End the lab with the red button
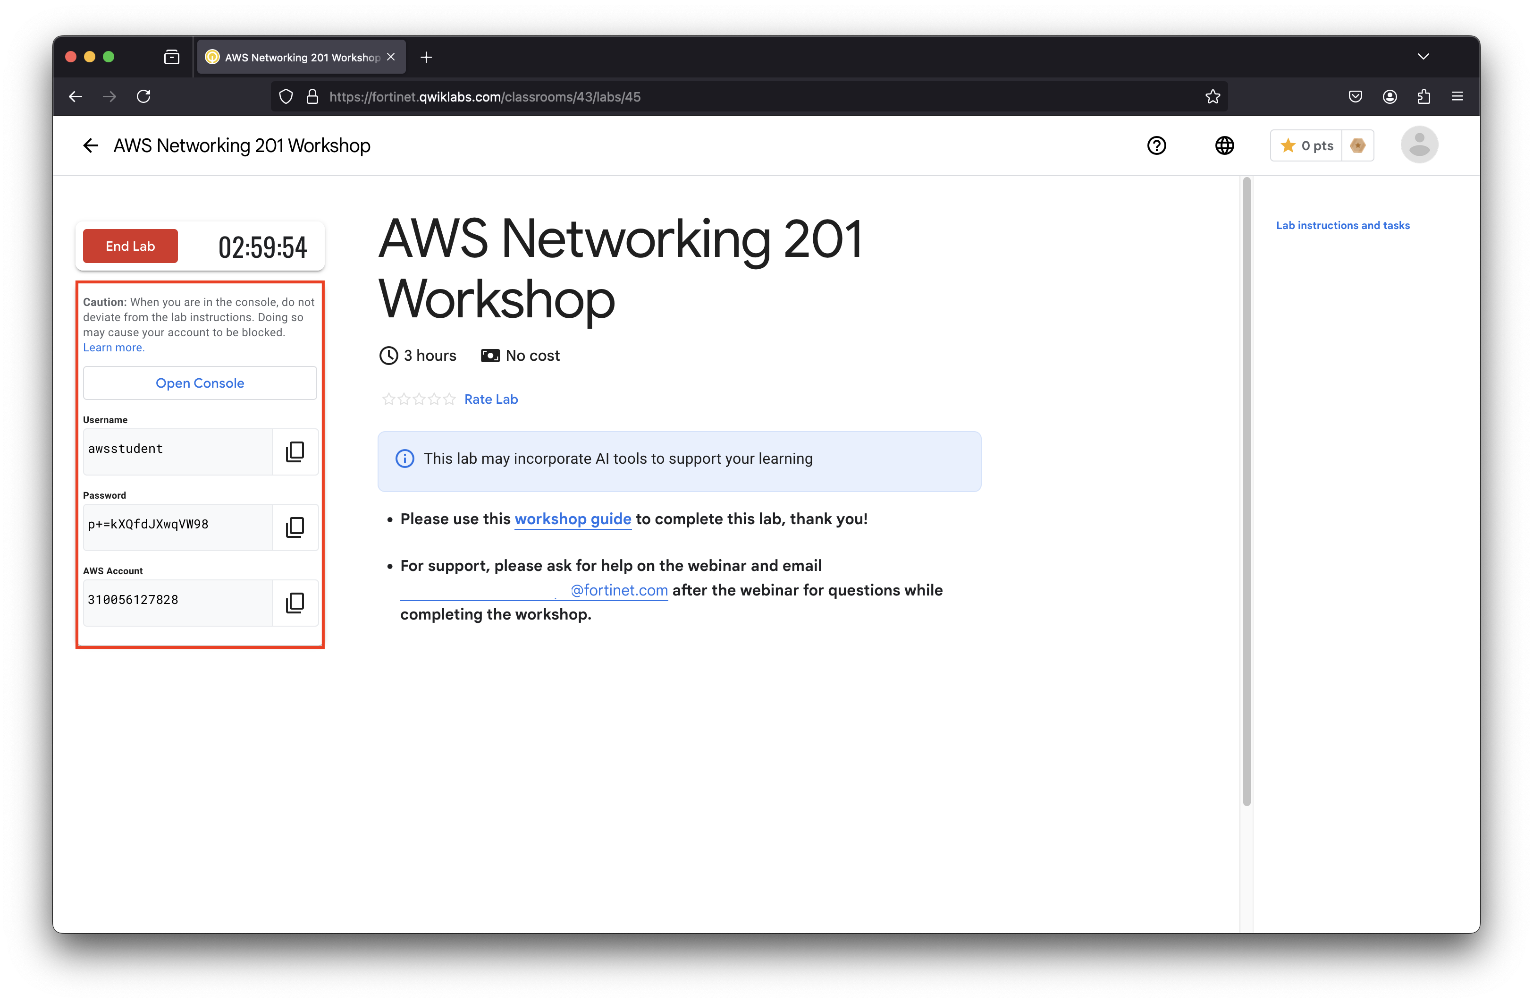 130,246
